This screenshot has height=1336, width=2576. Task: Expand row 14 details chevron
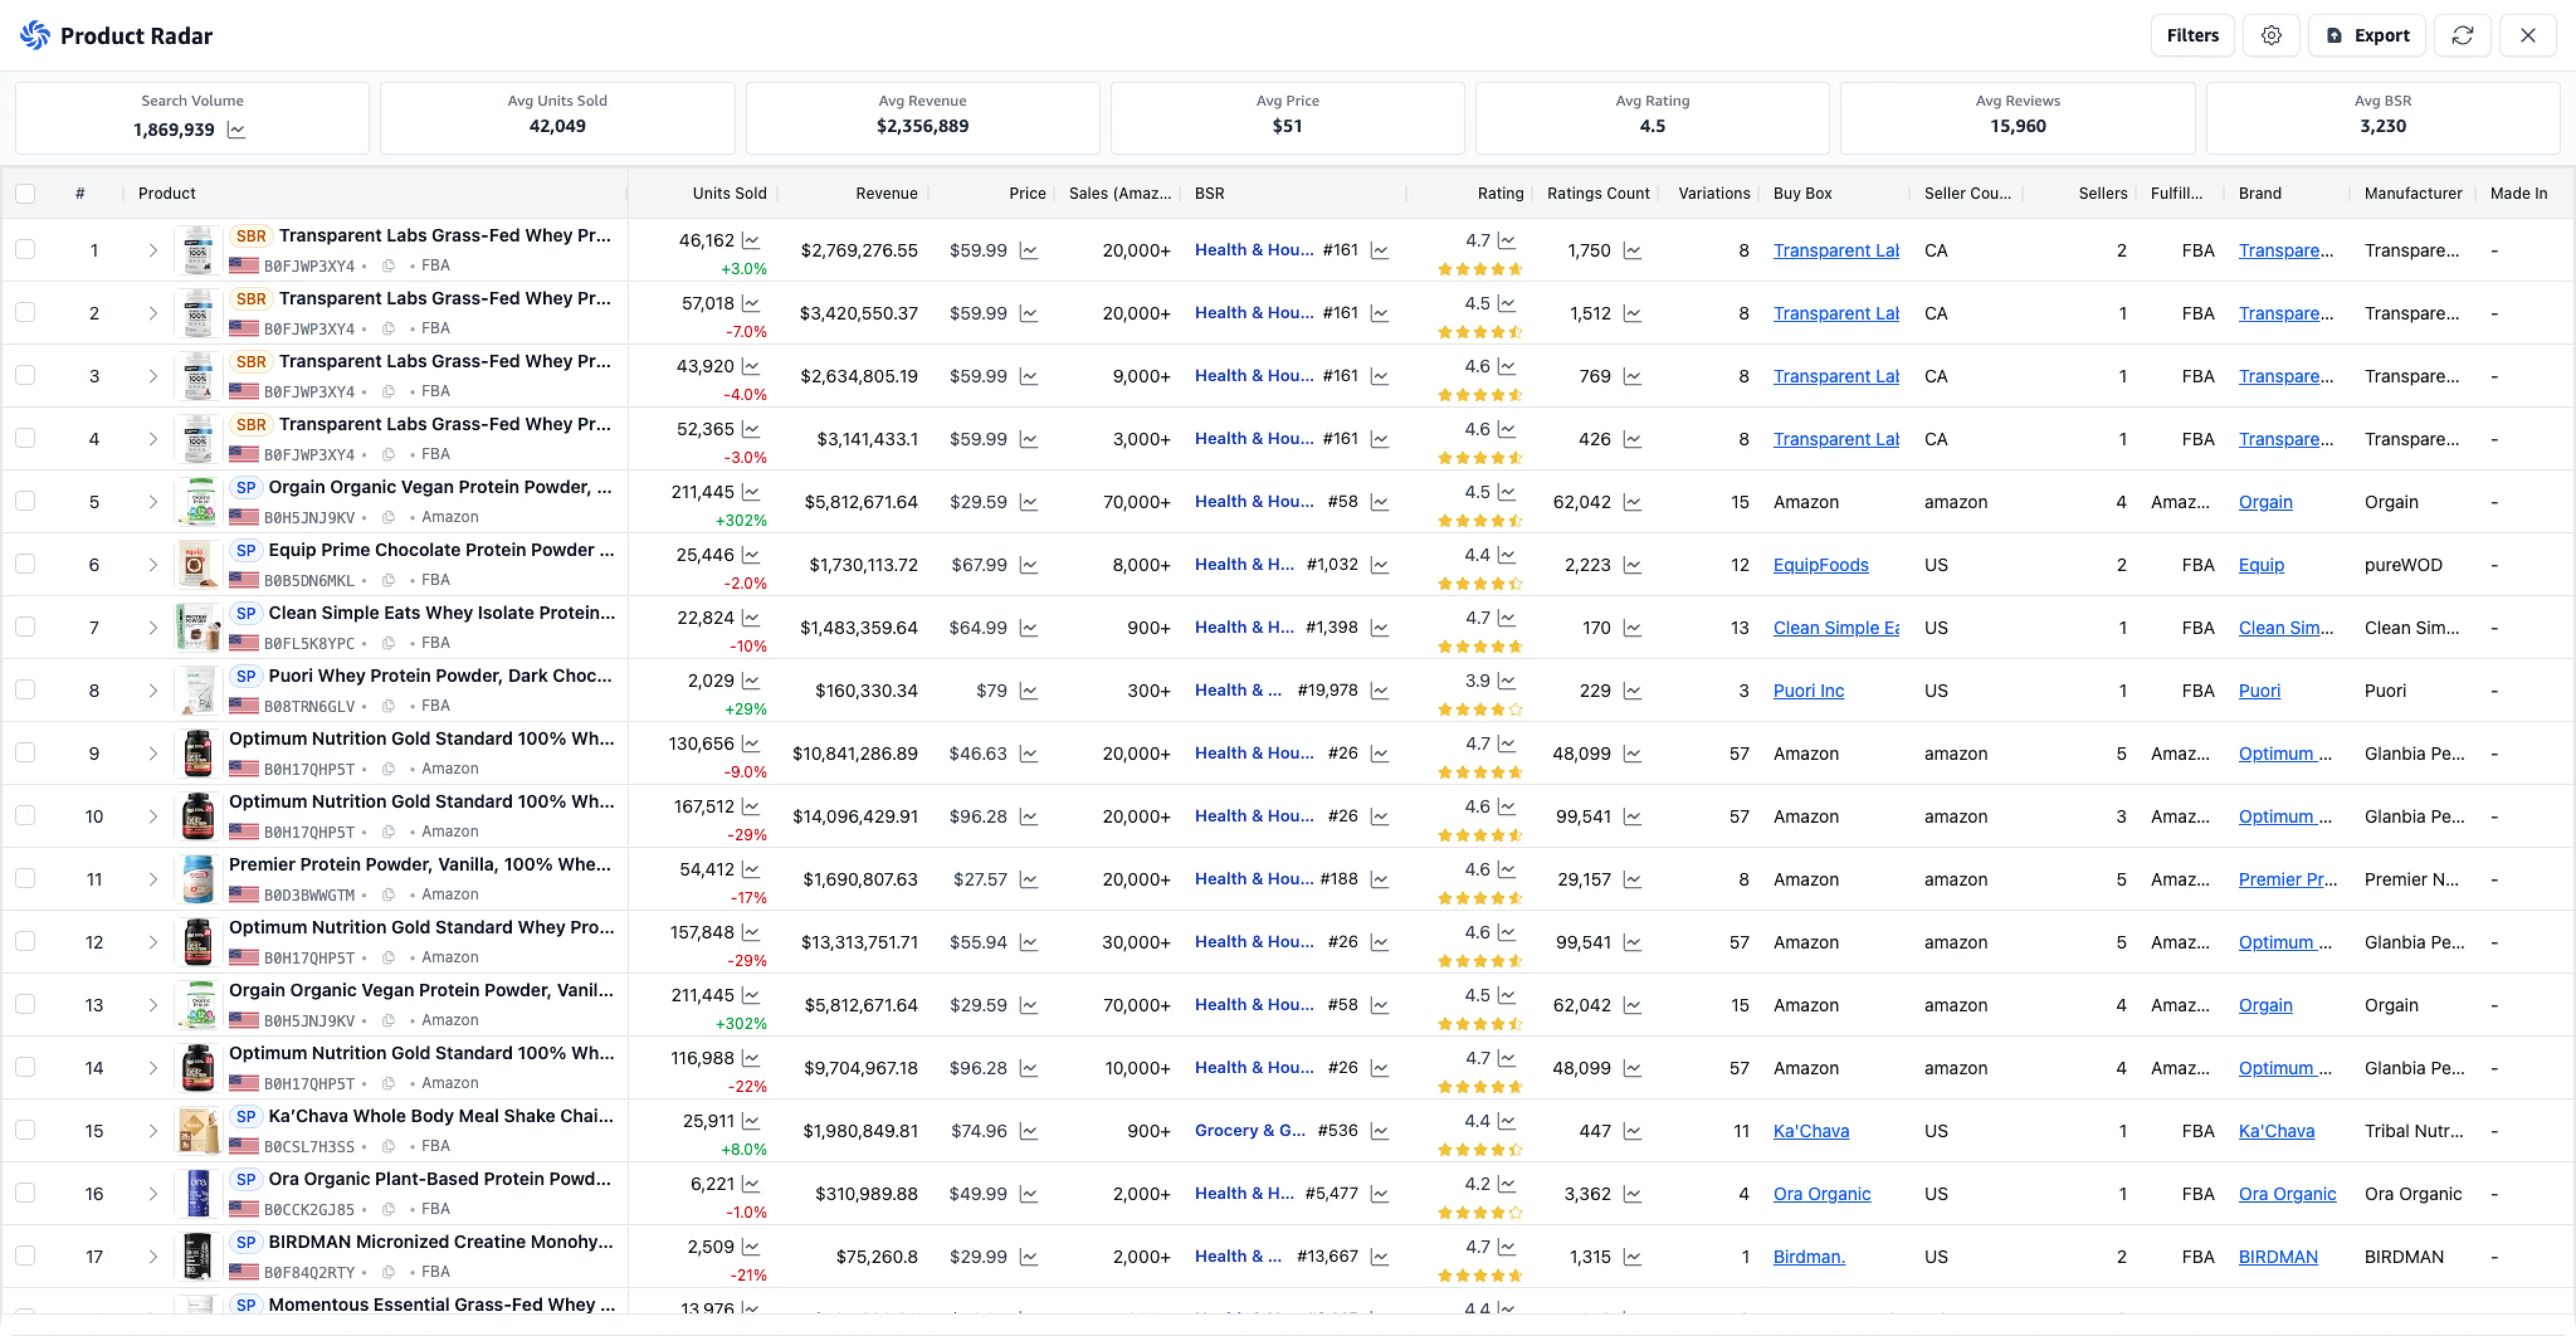pos(153,1068)
